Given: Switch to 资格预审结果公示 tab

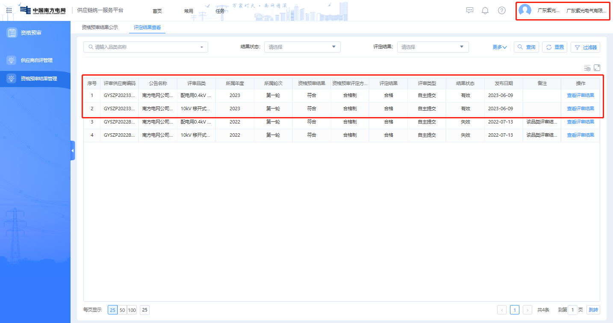Looking at the screenshot, I should [x=100, y=27].
